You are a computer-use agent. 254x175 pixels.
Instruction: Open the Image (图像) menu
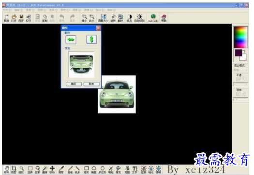tap(42, 10)
